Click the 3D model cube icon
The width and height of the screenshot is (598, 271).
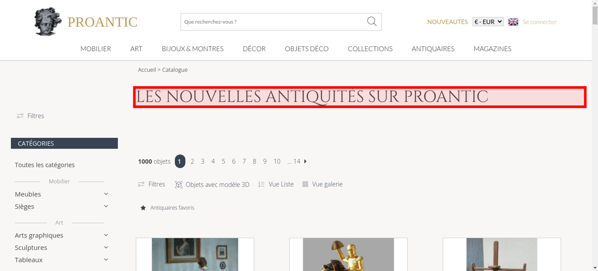(x=179, y=184)
